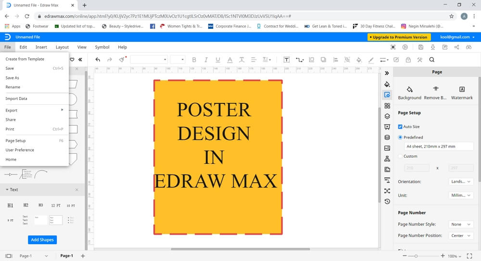The width and height of the screenshot is (481, 261).
Task: Select the Predefined radio button
Action: (x=400, y=137)
